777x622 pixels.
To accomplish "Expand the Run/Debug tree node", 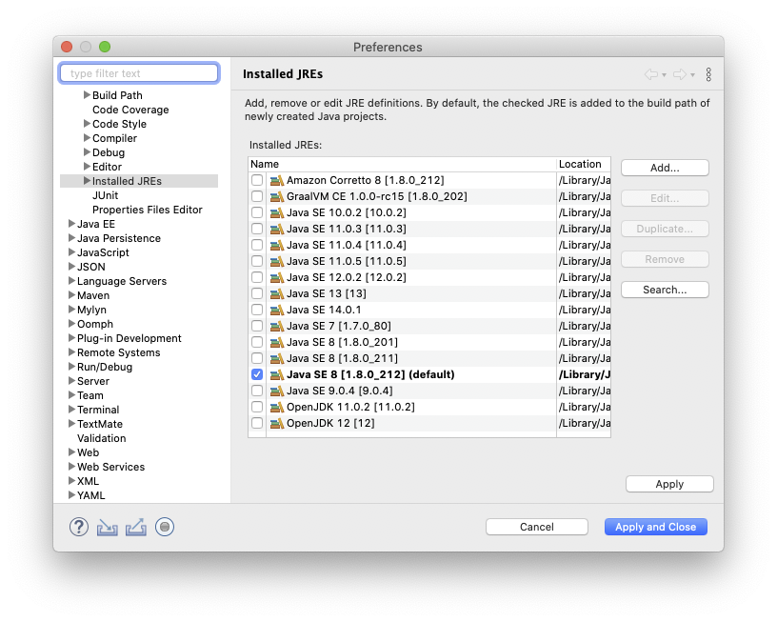I will [71, 367].
